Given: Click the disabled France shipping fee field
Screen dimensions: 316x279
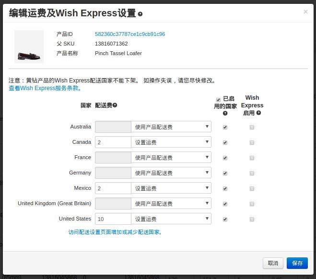Looking at the screenshot, I should (113, 158).
